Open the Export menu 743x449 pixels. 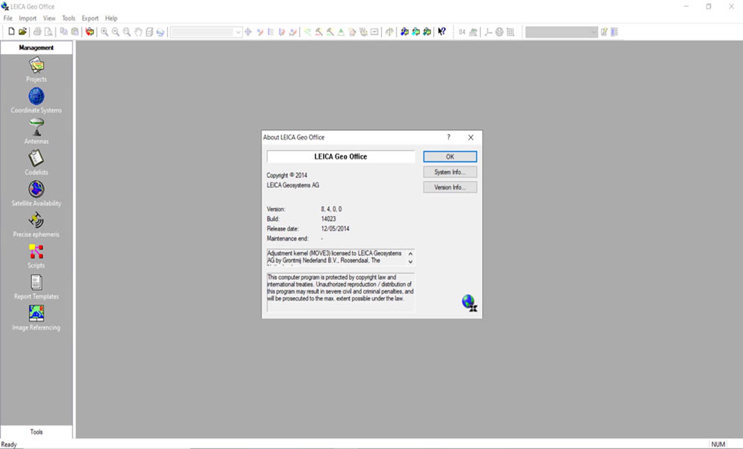pos(90,18)
